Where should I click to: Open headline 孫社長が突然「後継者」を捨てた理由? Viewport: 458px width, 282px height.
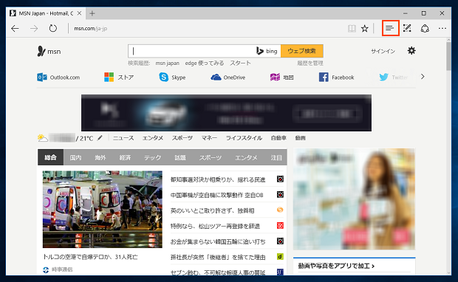[218, 257]
